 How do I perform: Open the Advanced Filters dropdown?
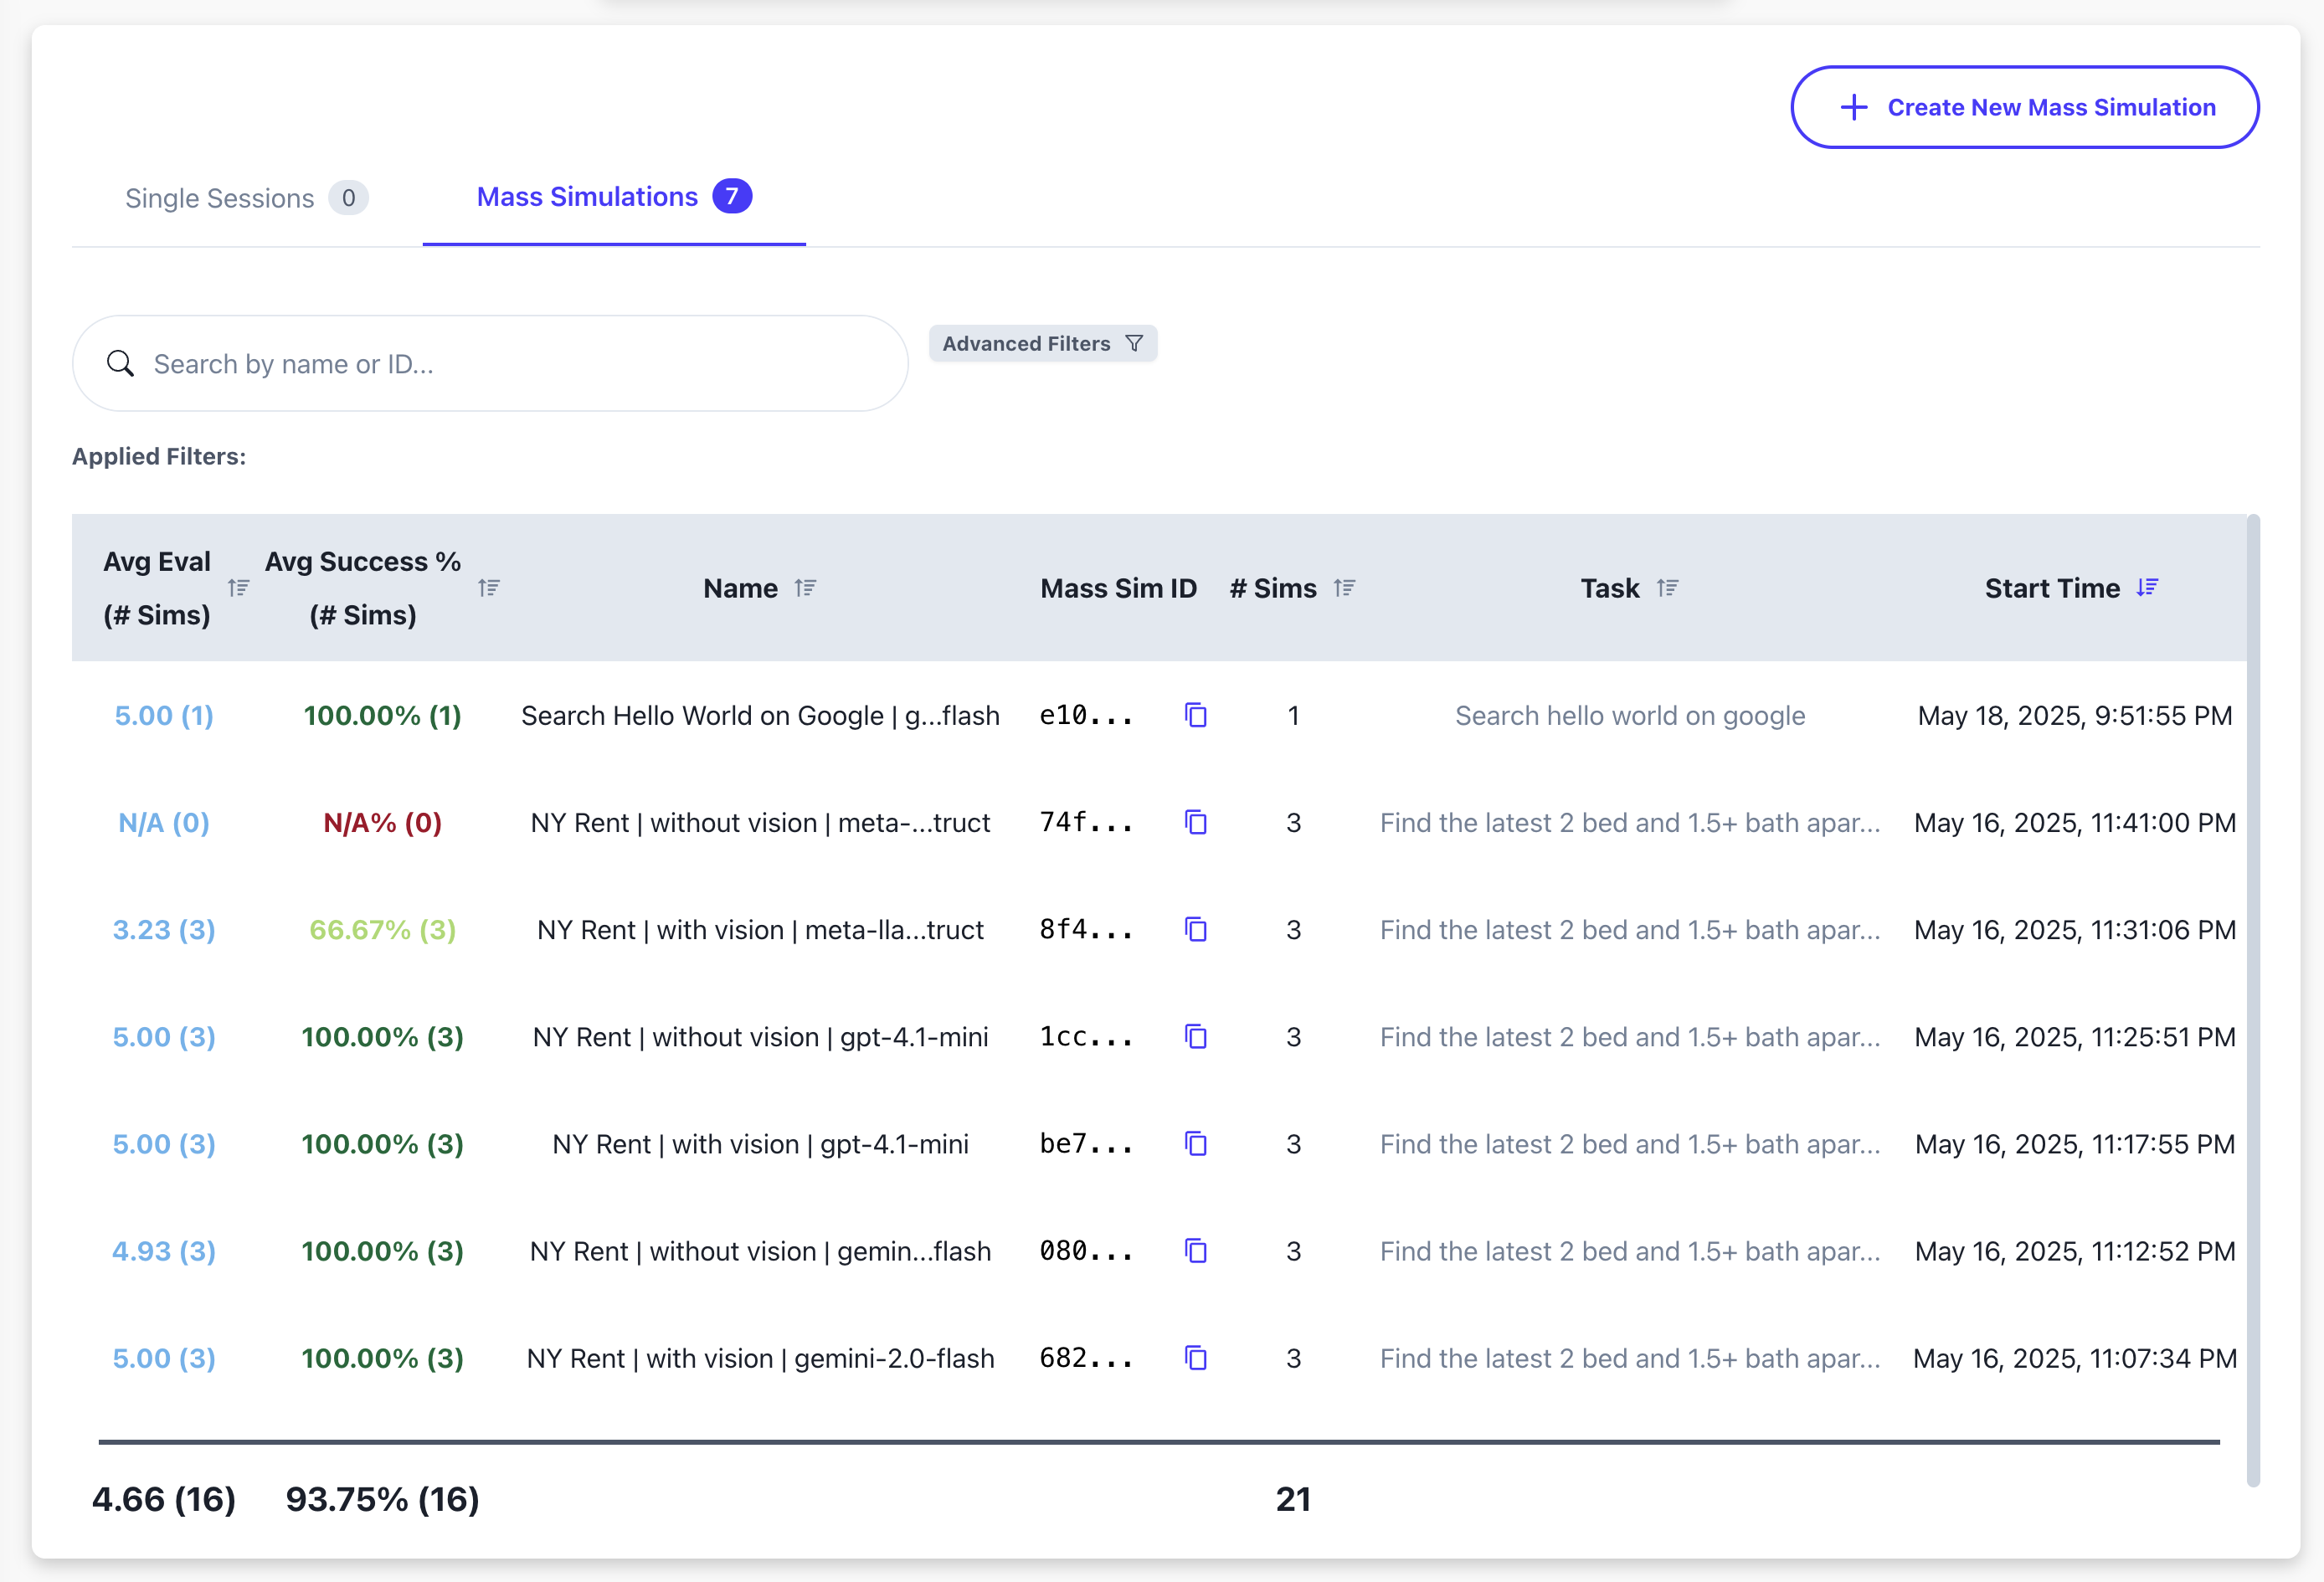(1042, 343)
